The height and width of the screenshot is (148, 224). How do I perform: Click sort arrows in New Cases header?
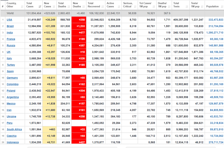(53, 6)
